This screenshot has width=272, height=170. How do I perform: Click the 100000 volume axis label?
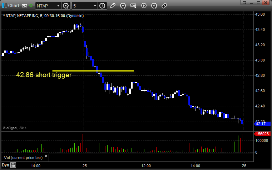[x=262, y=141]
